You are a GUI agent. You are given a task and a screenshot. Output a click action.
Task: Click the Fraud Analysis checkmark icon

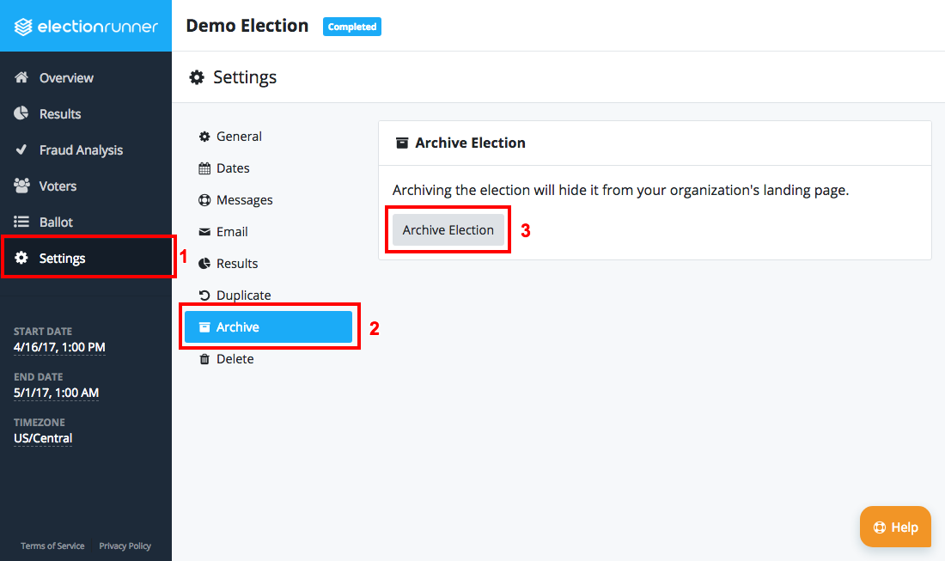coord(21,149)
